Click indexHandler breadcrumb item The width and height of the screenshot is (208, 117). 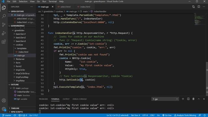[x=98, y=11]
